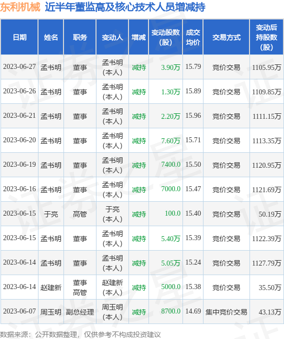Select the date cell 2023-06-20
284x339 pixels.
(x=19, y=140)
